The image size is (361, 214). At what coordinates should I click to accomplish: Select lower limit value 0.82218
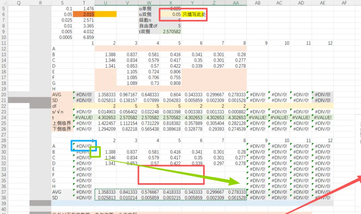coord(127,129)
